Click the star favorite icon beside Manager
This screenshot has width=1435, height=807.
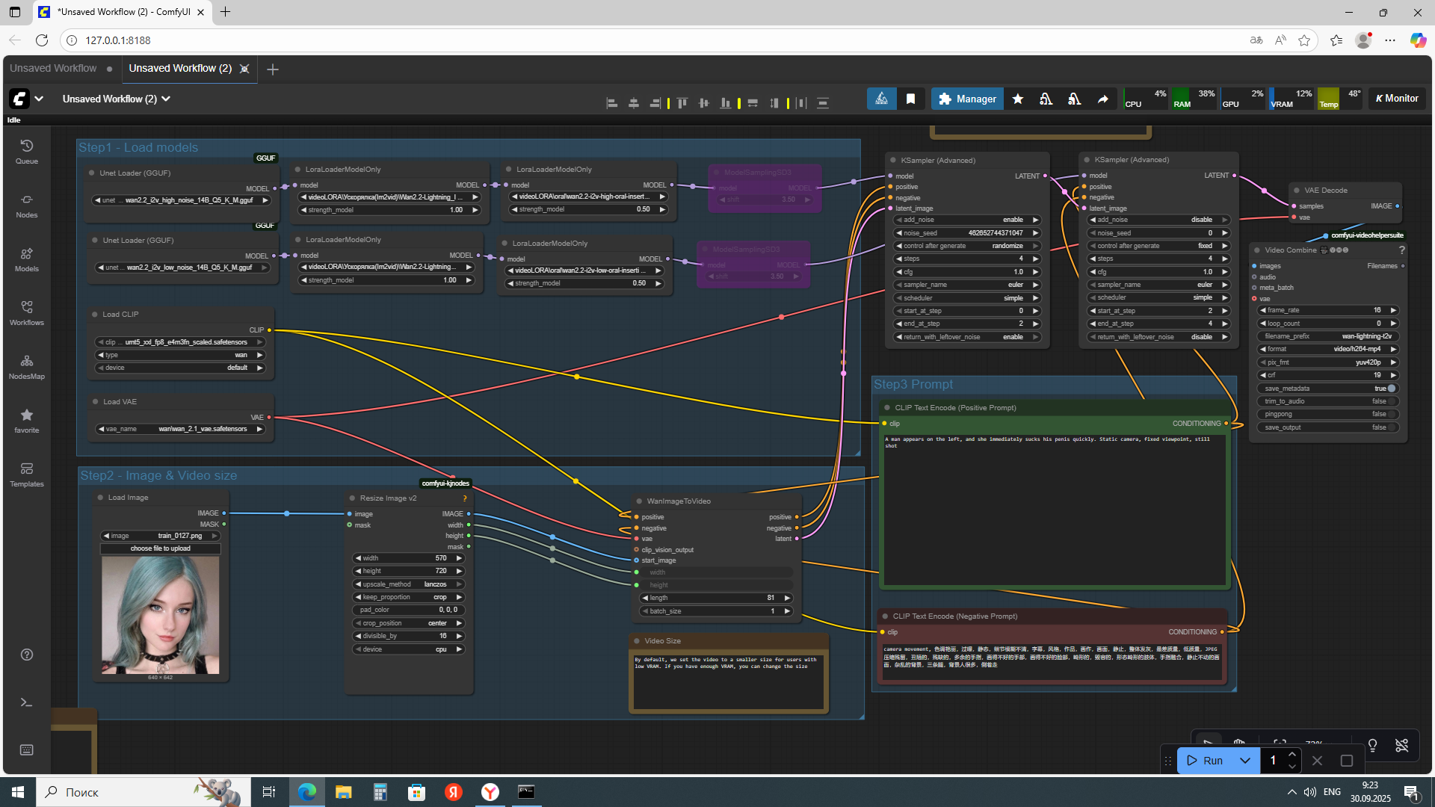pos(1017,99)
